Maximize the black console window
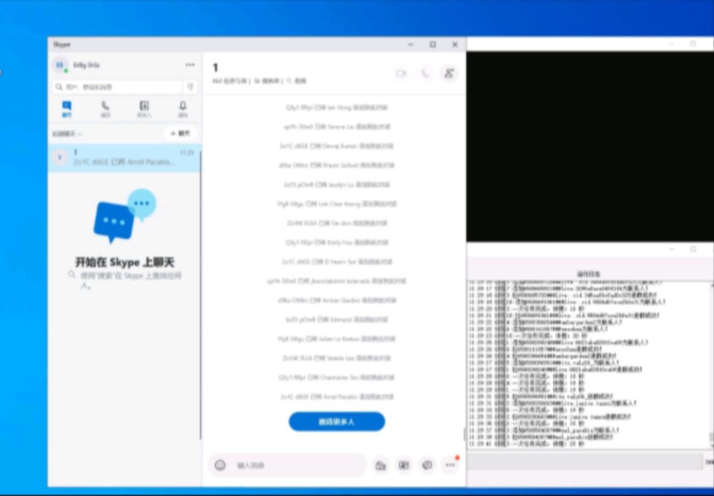Screen dimensions: 714x496 [x=693, y=44]
